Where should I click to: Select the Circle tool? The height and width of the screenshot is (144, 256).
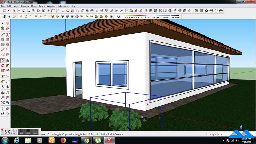3,44
